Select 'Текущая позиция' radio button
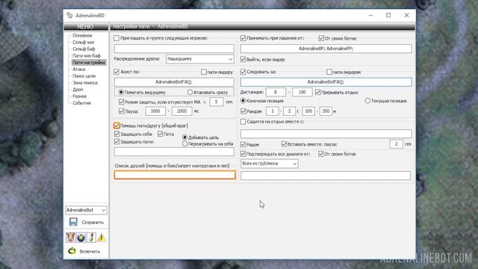The image size is (478, 269). 367,101
